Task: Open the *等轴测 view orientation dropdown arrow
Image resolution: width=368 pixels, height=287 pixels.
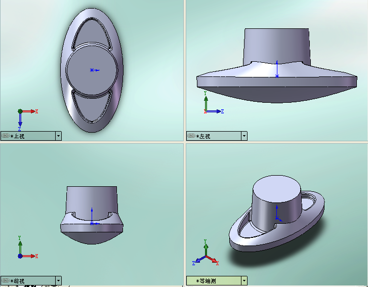Action: point(244,280)
